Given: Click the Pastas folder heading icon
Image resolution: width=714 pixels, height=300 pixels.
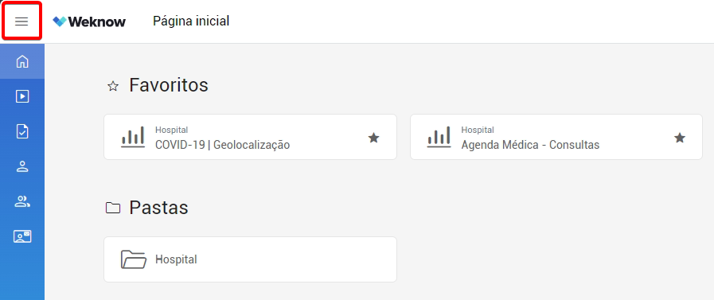Looking at the screenshot, I should point(113,208).
